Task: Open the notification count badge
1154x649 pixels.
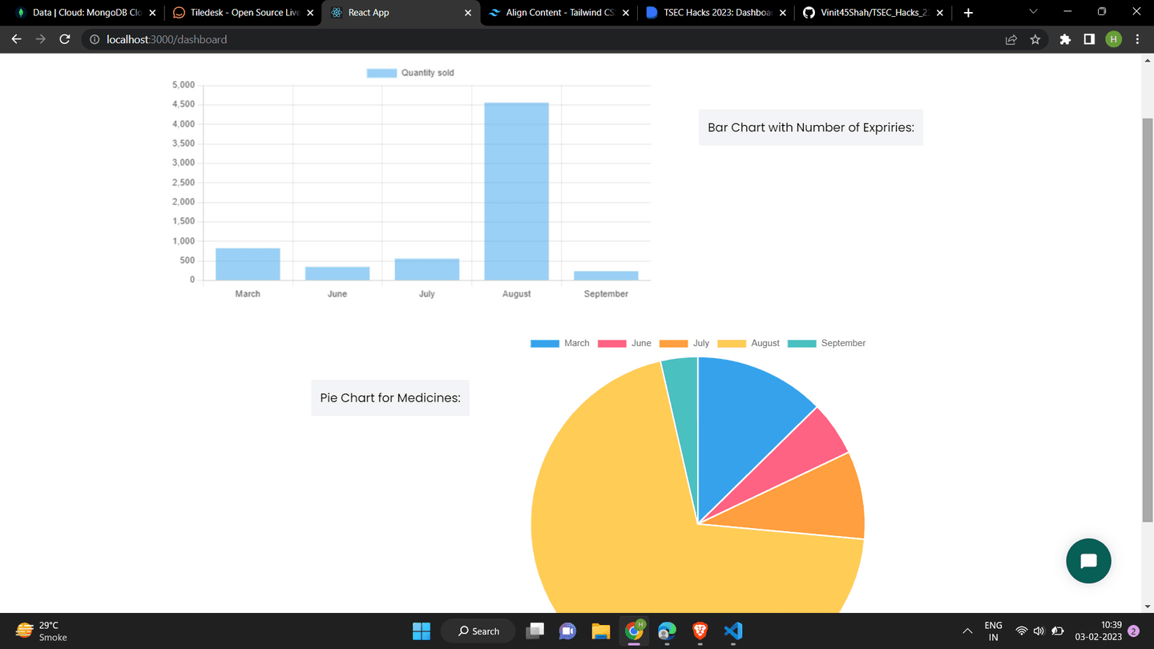Action: pyautogui.click(x=1133, y=631)
